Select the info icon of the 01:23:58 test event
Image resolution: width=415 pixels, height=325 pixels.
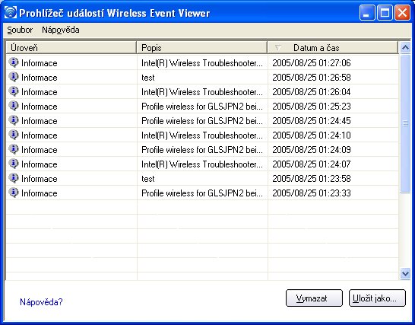[x=13, y=178]
